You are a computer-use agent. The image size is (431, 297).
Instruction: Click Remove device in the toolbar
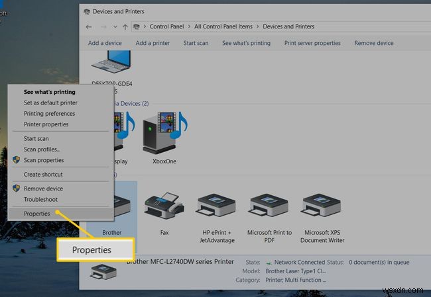point(374,43)
